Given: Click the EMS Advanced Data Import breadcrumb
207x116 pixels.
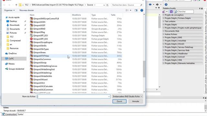Looking at the screenshot, I should point(58,5).
